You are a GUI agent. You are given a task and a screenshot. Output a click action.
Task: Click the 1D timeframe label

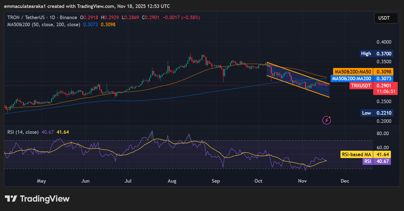52,17
